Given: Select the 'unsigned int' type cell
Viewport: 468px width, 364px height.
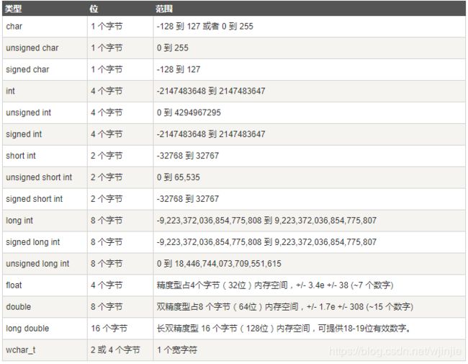Looking at the screenshot, I should (45, 112).
